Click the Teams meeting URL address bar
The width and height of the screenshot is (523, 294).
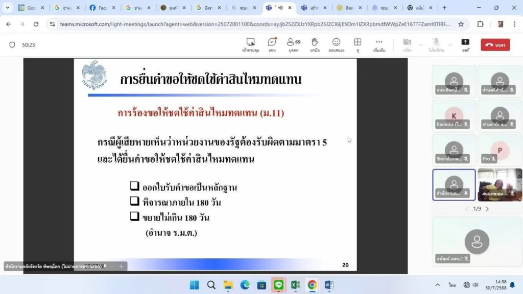coord(255,24)
